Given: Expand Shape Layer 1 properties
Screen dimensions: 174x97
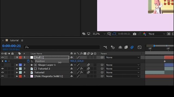Looking at the screenshot, I should [x=17, y=65].
